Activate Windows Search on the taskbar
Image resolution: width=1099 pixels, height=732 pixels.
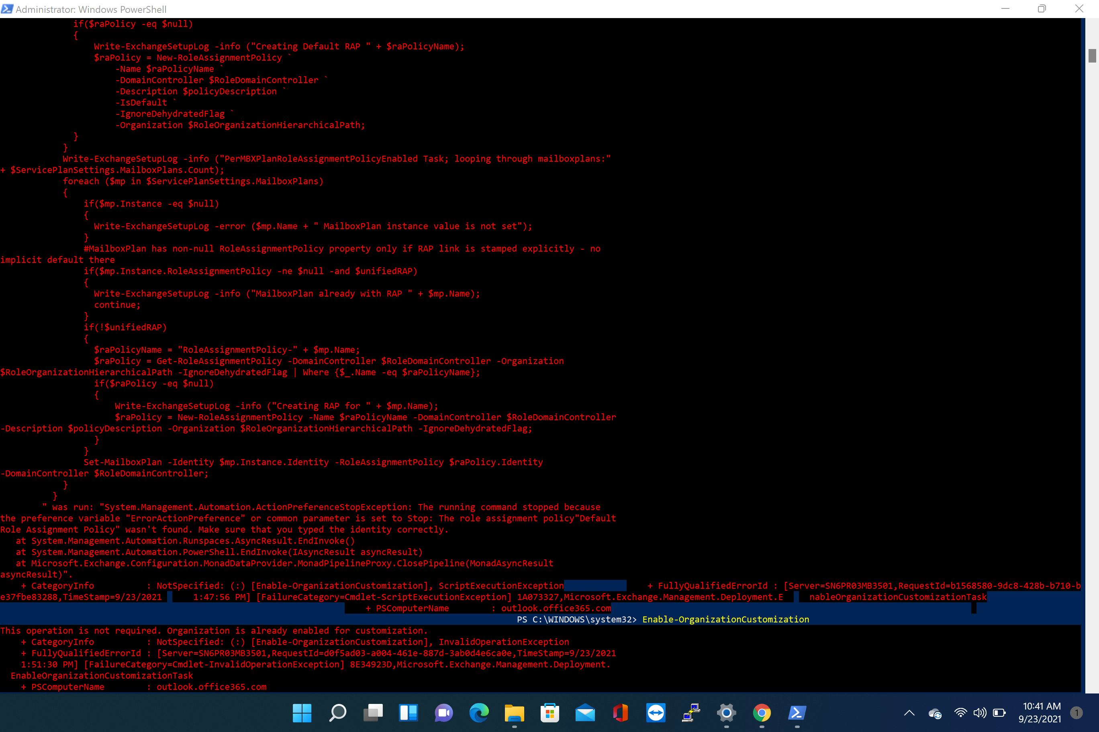[337, 713]
